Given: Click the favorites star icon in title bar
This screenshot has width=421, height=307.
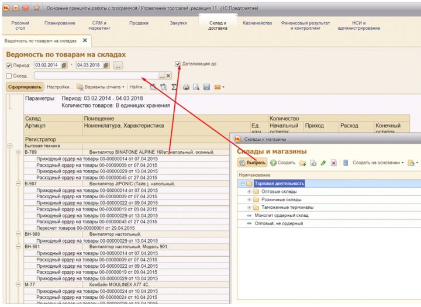Looking at the screenshot, I should tap(36, 8).
